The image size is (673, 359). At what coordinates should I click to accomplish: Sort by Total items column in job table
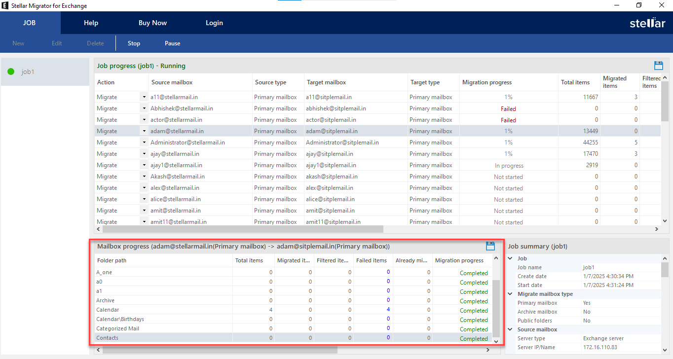point(579,82)
